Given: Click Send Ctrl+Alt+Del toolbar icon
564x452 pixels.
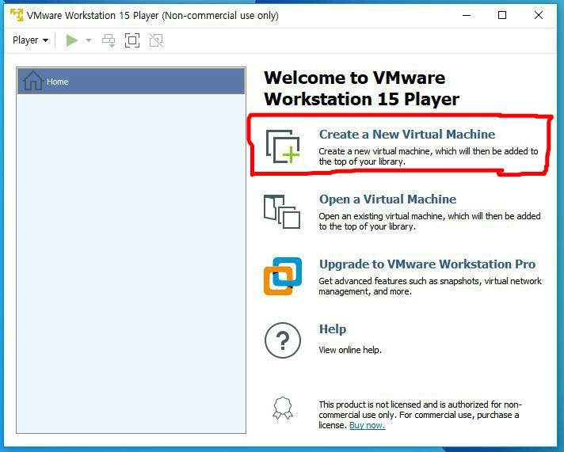Looking at the screenshot, I should 109,40.
